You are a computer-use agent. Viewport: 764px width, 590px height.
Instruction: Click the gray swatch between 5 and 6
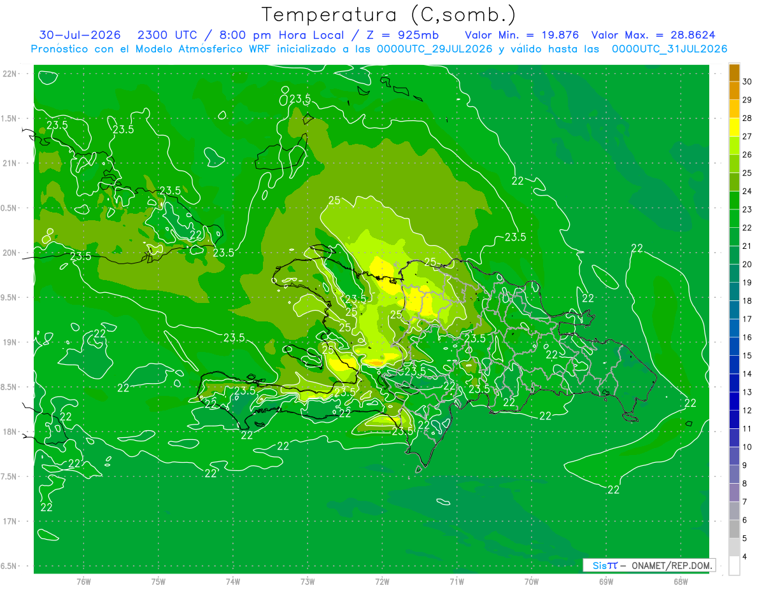click(734, 530)
